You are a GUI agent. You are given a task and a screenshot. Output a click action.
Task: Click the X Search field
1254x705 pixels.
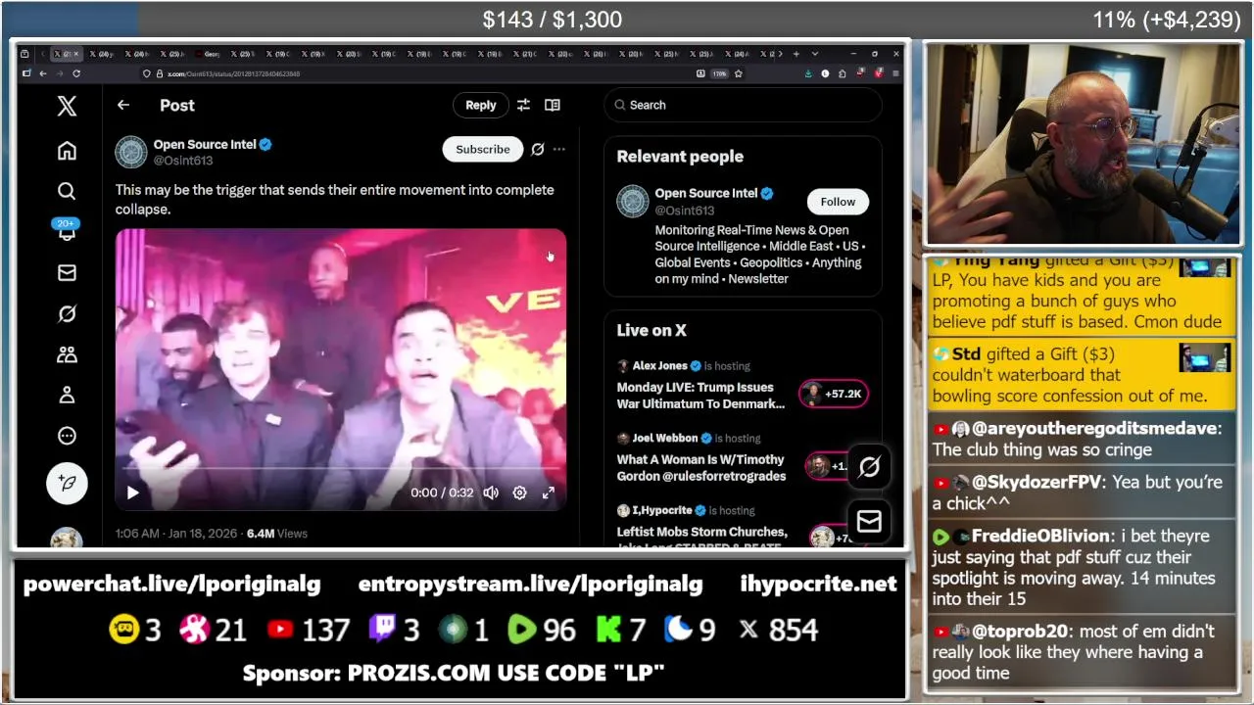click(743, 105)
